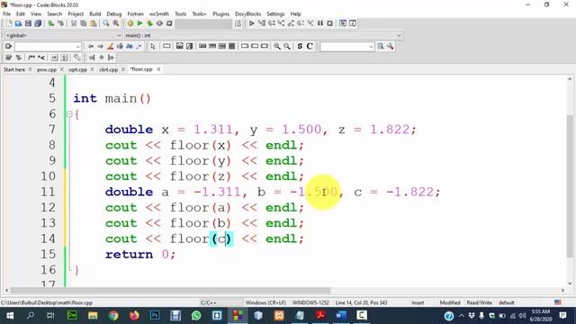576x324 pixels.
Task: Click the Zoom out icon
Action: click(x=287, y=46)
